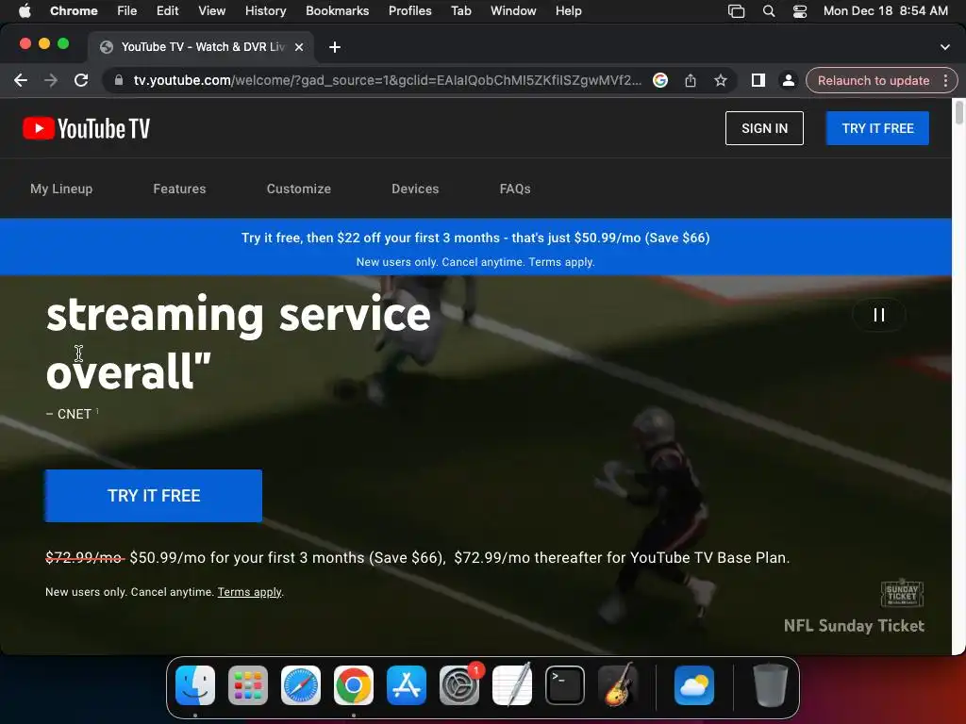Click the Google icon in the address bar
The image size is (966, 724).
[659, 80]
